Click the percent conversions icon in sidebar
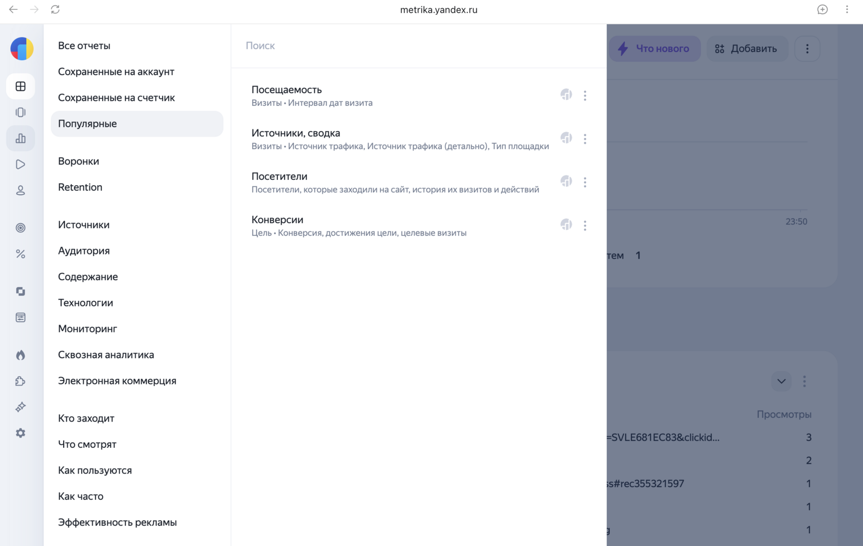 pos(21,254)
